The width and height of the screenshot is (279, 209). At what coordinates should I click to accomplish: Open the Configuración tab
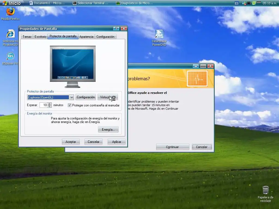[105, 37]
